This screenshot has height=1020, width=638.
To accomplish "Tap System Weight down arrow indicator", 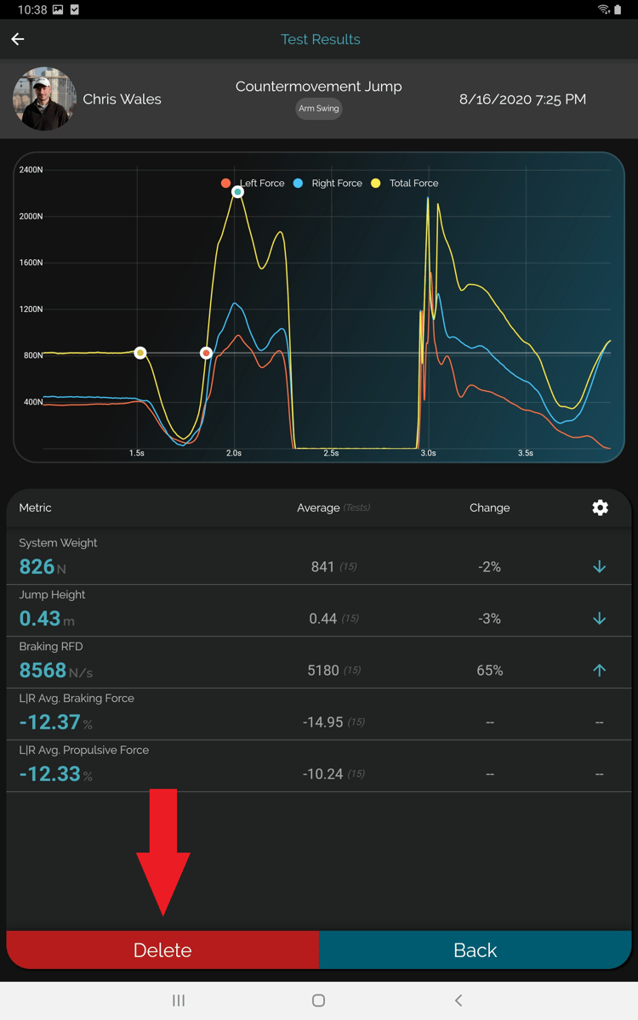I will tap(599, 567).
